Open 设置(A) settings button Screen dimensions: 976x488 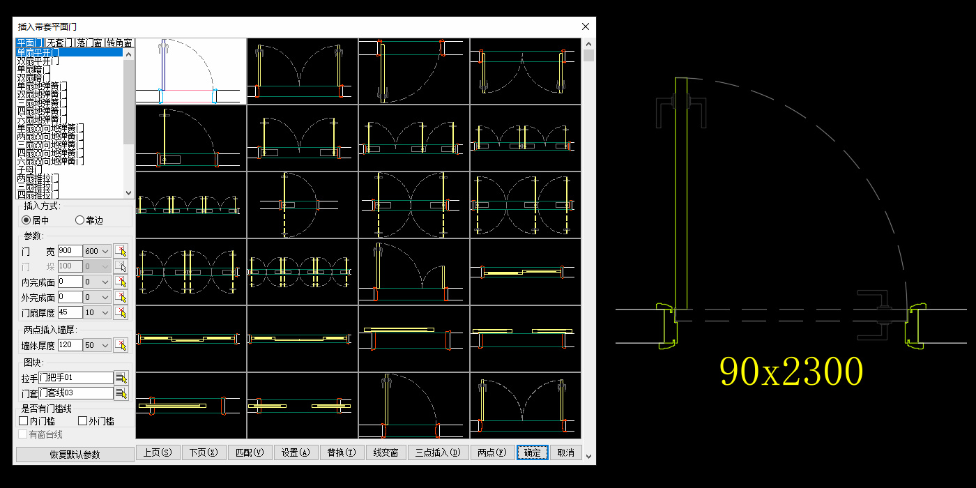[296, 452]
